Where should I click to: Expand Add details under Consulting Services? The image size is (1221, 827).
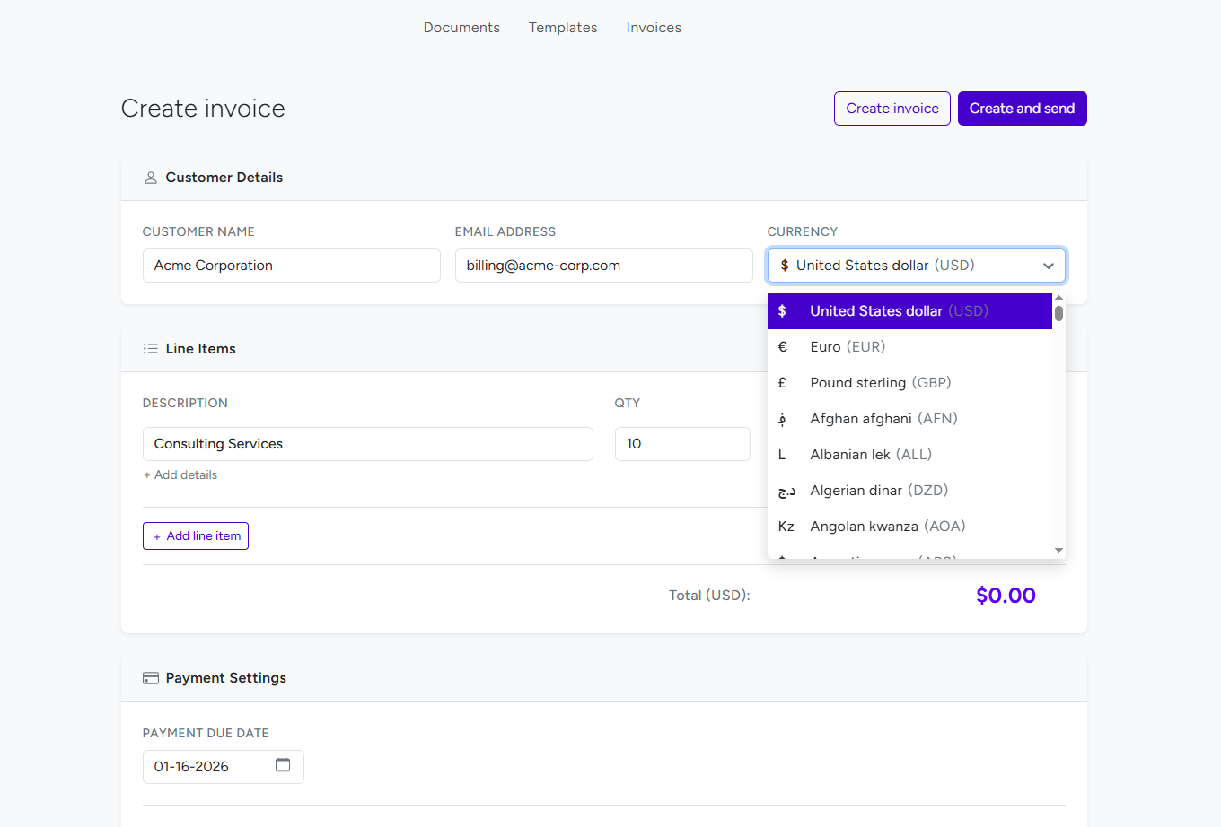coord(180,474)
